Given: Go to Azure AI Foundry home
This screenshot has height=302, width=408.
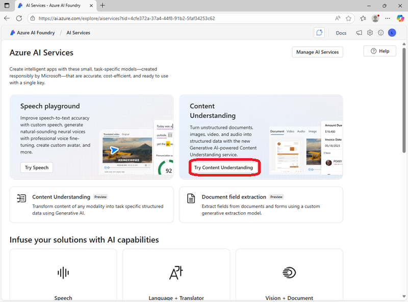Looking at the screenshot, I should pyautogui.click(x=32, y=33).
